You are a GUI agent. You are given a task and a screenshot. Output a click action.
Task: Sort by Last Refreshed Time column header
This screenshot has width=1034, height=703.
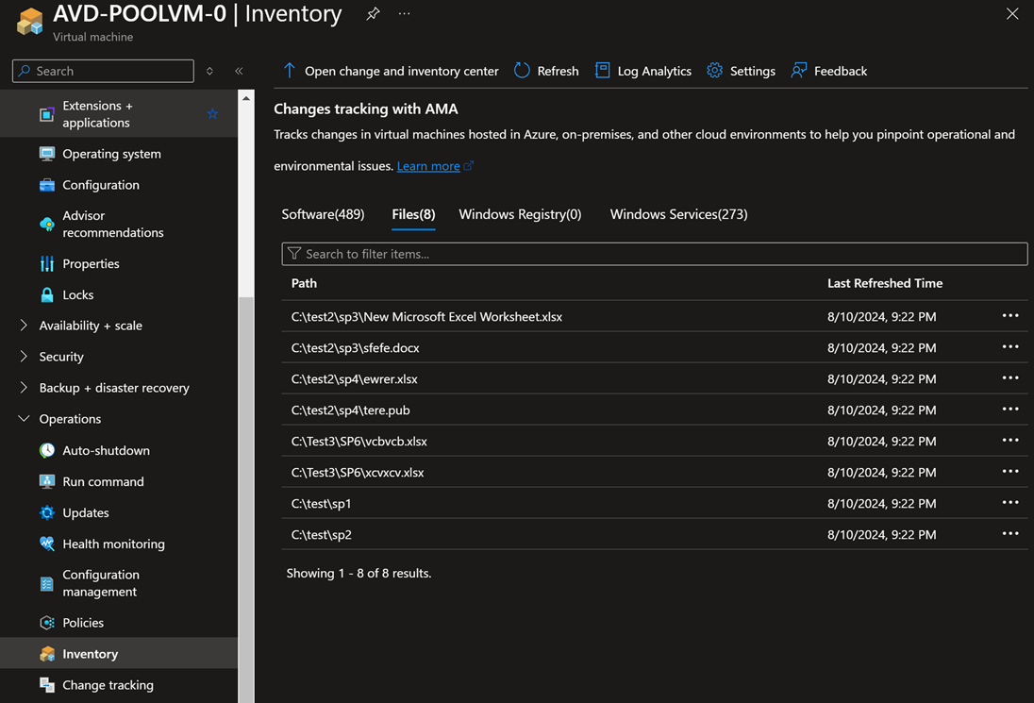pos(885,283)
